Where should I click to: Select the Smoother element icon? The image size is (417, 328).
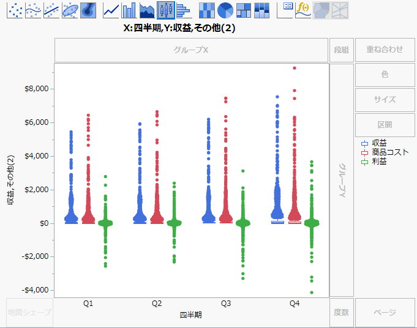pos(33,10)
